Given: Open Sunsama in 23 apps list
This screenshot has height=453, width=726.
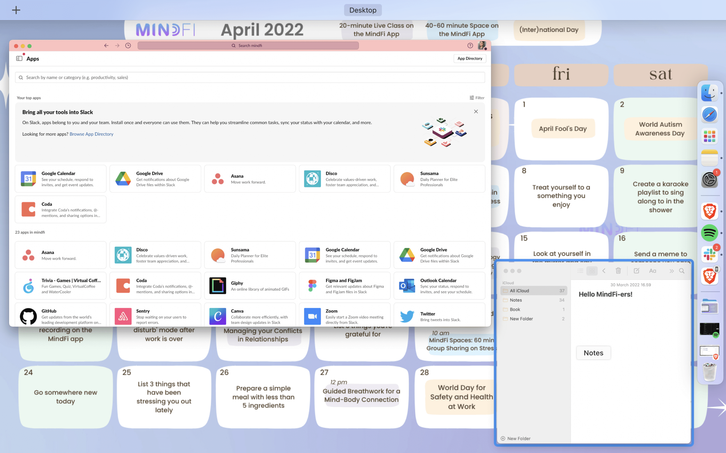Looking at the screenshot, I should [250, 255].
